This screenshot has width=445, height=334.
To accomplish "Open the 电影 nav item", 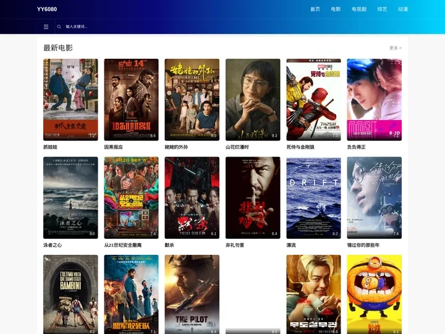I will click(x=336, y=9).
